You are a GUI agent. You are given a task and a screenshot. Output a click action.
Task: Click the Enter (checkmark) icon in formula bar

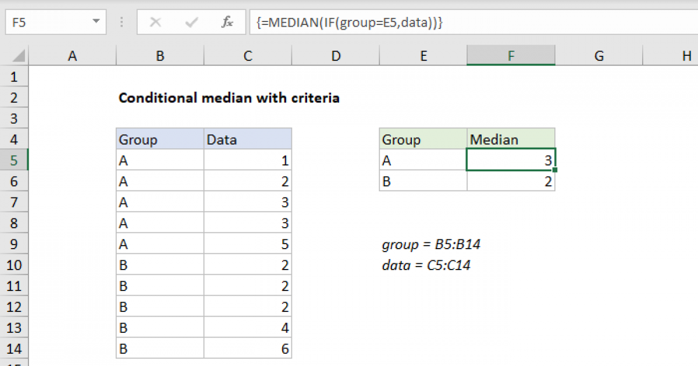click(190, 22)
